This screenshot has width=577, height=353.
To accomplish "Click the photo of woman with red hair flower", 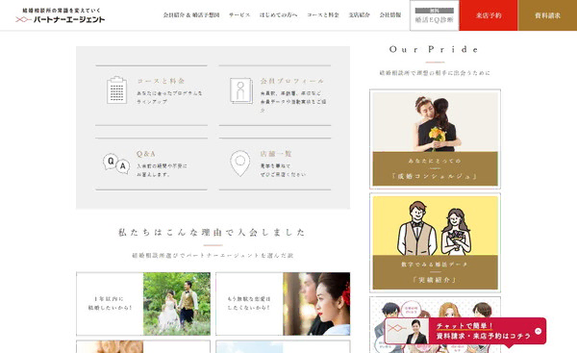I will tap(316, 304).
